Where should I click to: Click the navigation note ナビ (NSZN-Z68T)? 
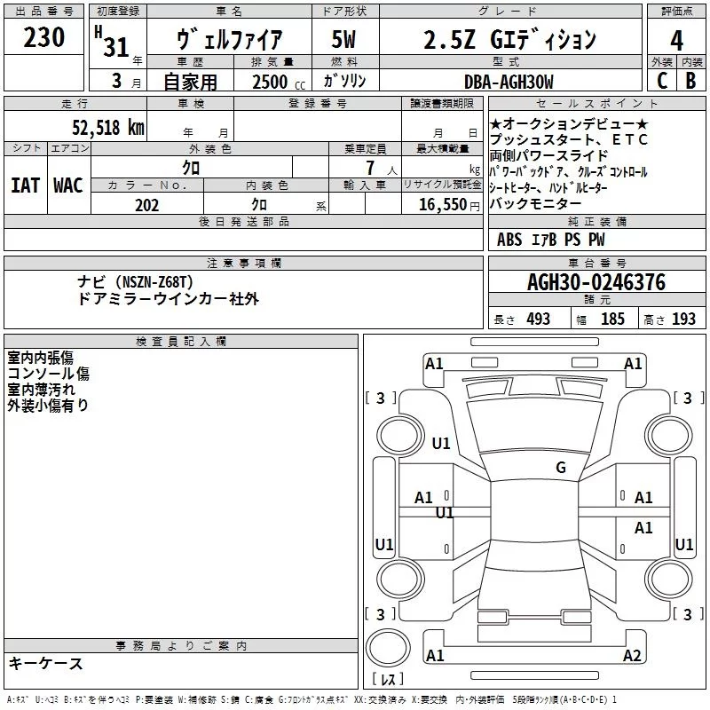pos(135,282)
